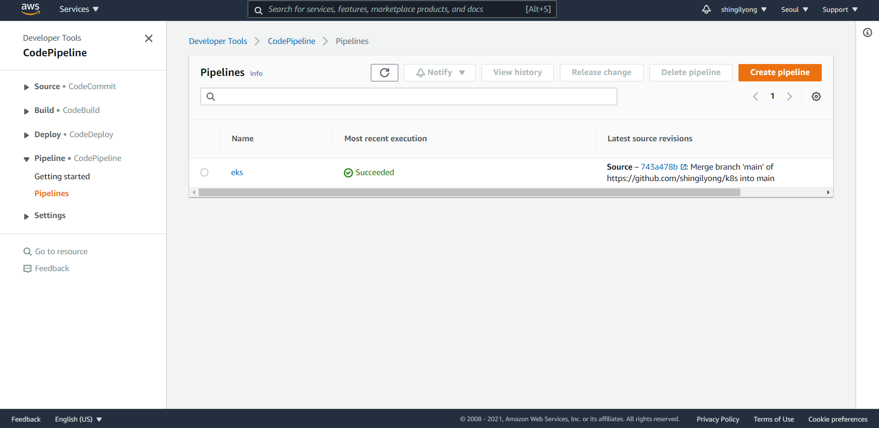Expand the Settings section
The width and height of the screenshot is (879, 428).
(x=27, y=216)
